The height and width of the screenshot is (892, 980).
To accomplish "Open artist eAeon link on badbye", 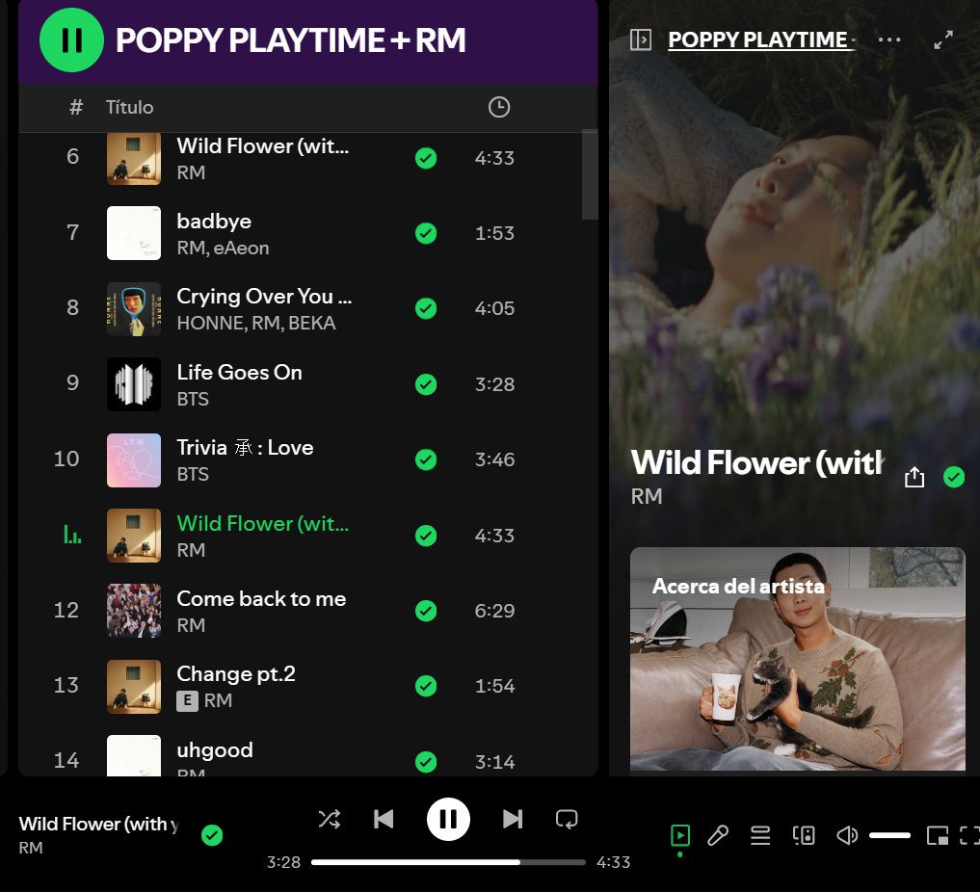I will [x=241, y=248].
